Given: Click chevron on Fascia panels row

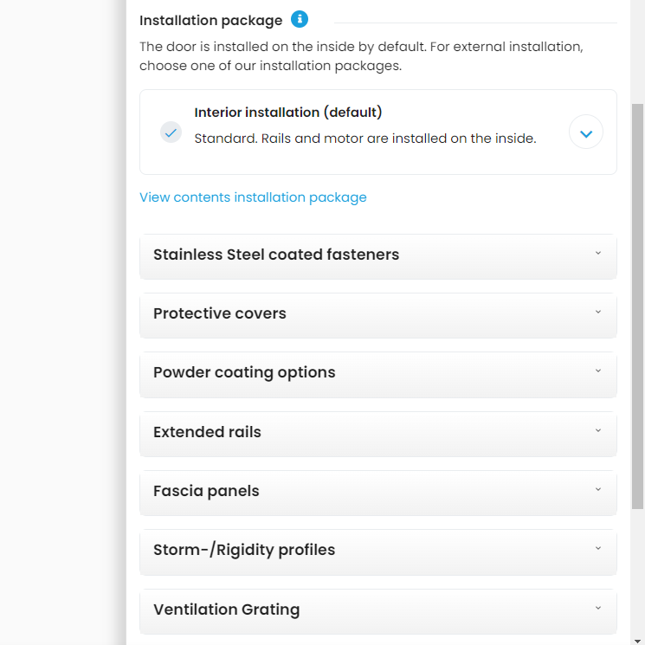Looking at the screenshot, I should [598, 489].
